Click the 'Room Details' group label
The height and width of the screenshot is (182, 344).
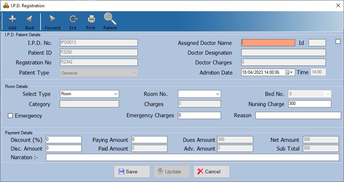pos(16,86)
